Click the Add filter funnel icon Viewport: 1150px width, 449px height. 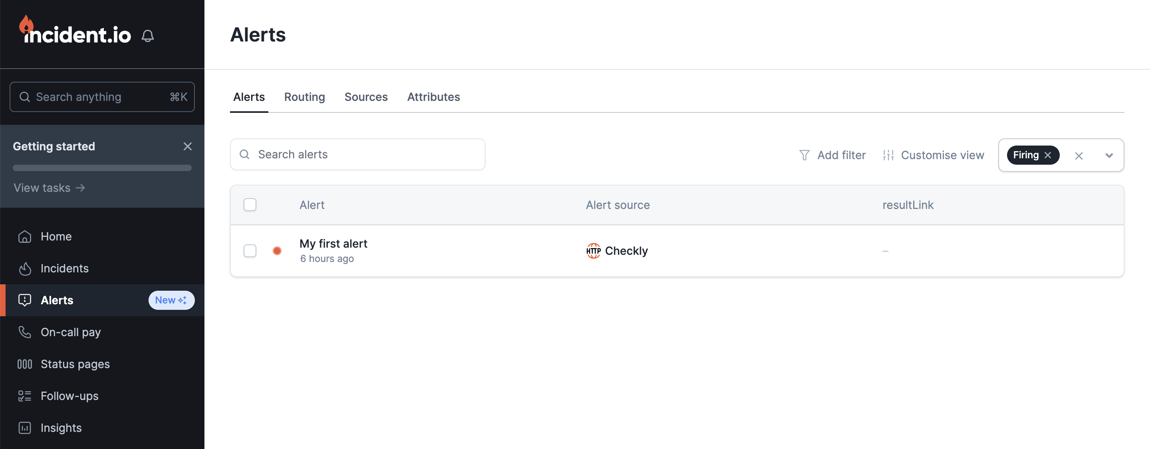805,155
